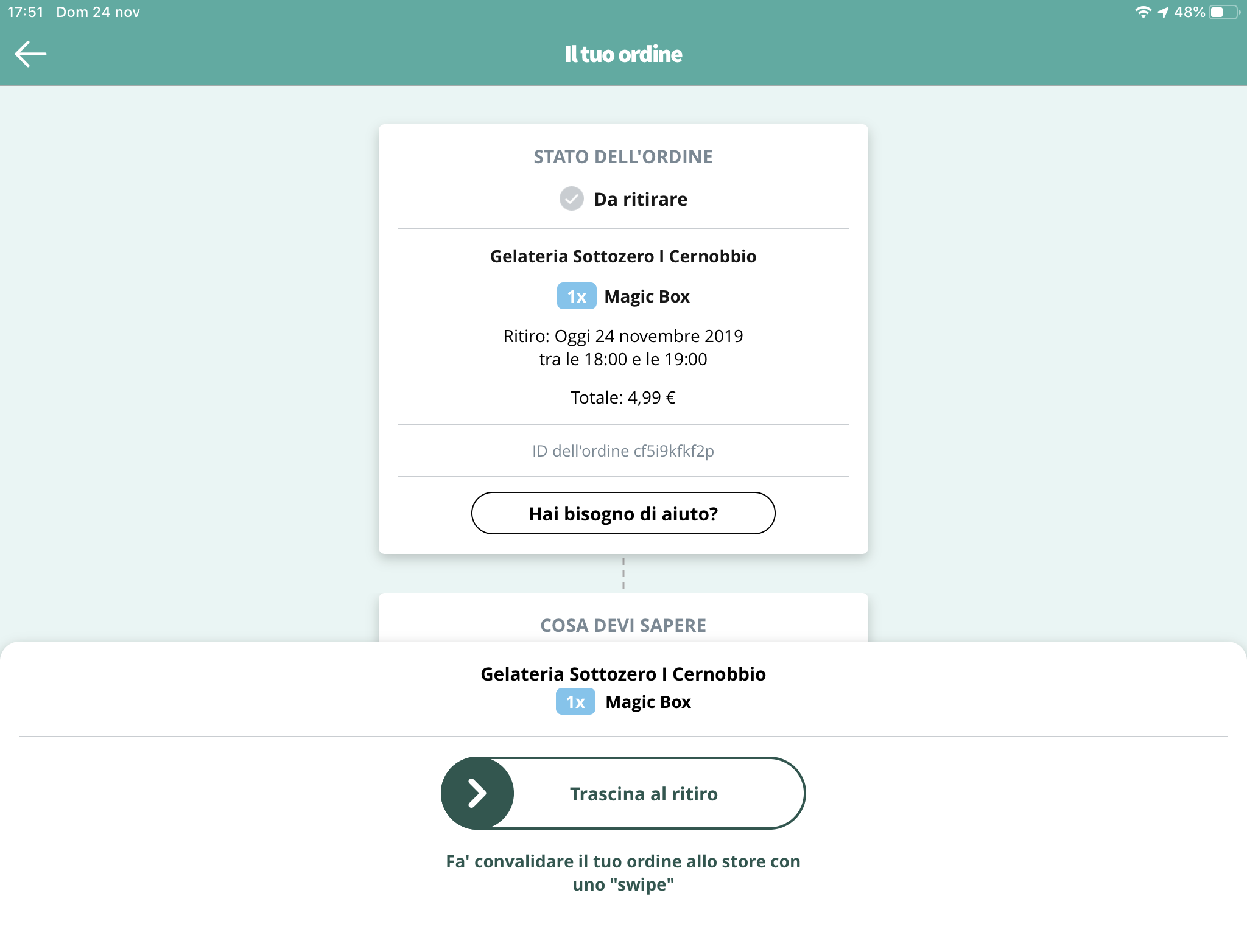Screen dimensions: 1247x935
Task: Tap the "Totale: 4,99 €" line
Action: (x=623, y=397)
